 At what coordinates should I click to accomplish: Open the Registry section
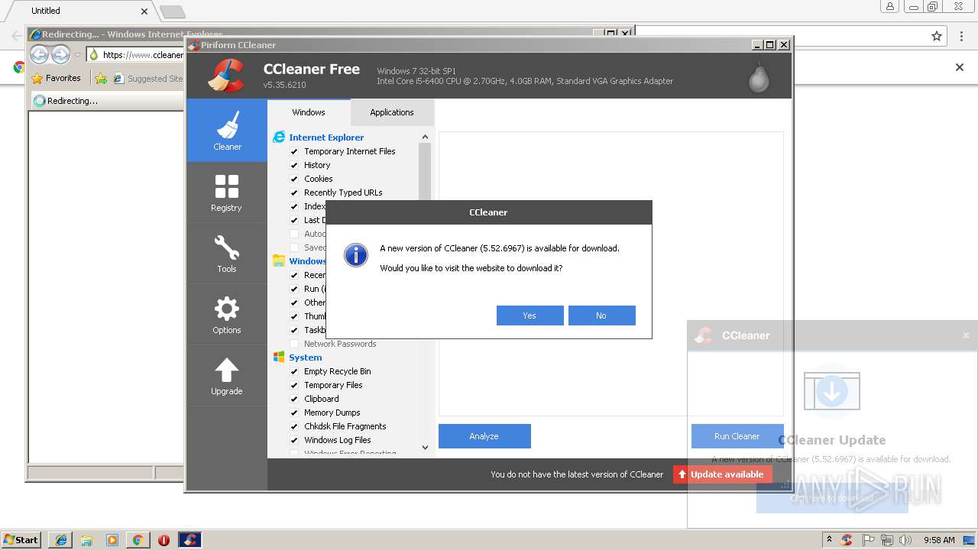coord(227,192)
